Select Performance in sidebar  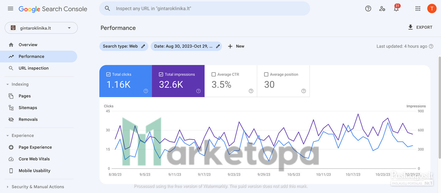pyautogui.click(x=39, y=56)
